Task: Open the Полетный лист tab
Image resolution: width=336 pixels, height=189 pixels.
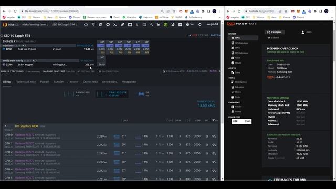Action: 26,82
